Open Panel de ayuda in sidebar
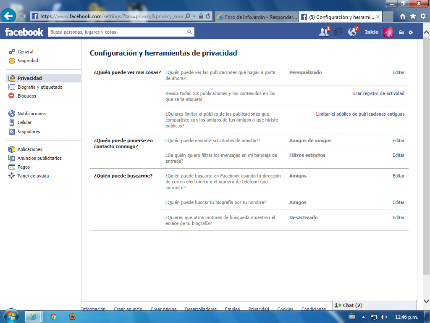This screenshot has height=323, width=430. 33,176
